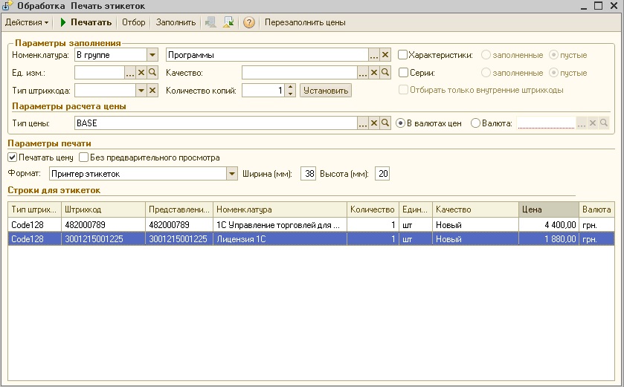Expand the Тип штрихкода dropdown arrow
The height and width of the screenshot is (387, 624).
[141, 91]
